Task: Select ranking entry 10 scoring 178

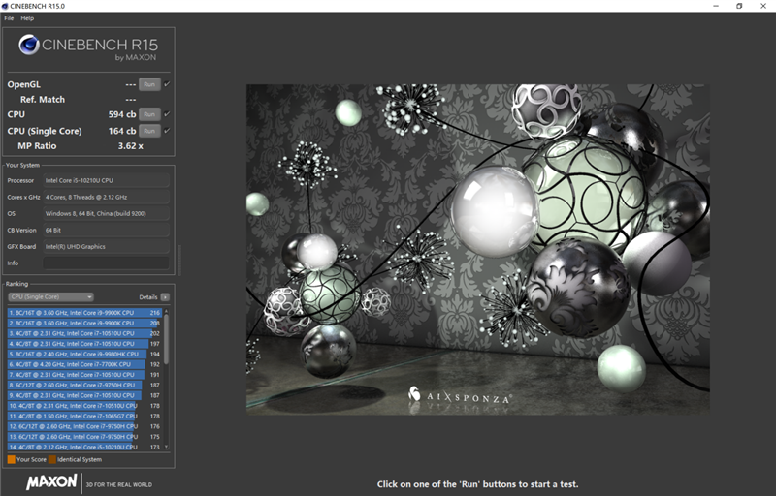Action: coord(84,406)
